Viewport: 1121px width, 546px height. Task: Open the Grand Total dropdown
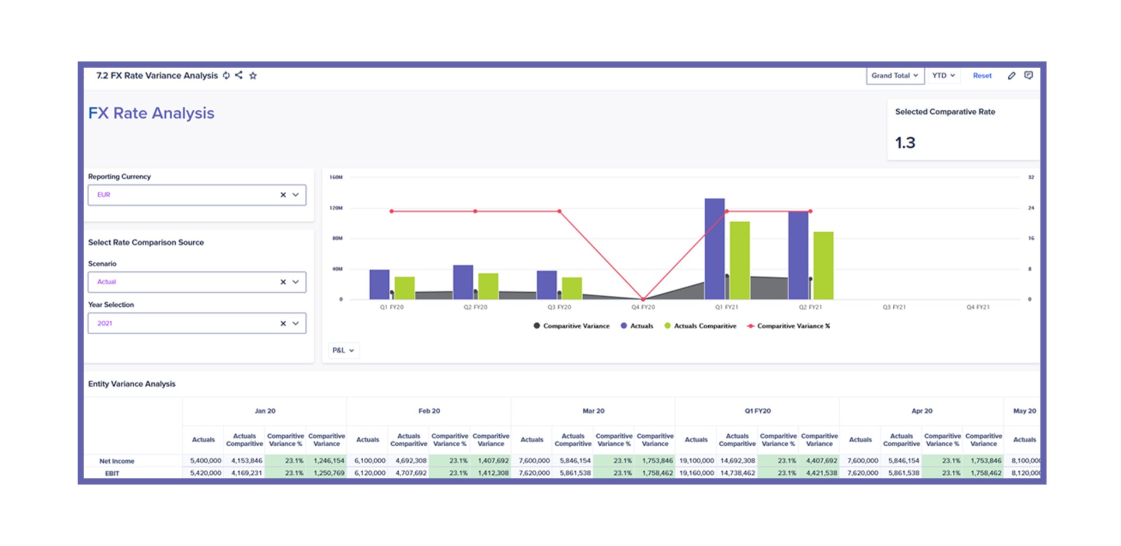pos(894,76)
